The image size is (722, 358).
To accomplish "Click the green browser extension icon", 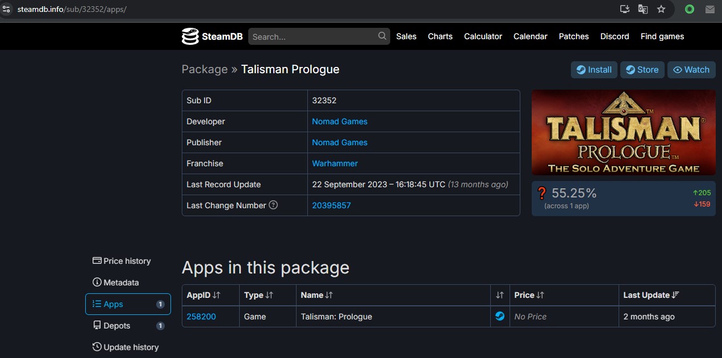I will 690,9.
